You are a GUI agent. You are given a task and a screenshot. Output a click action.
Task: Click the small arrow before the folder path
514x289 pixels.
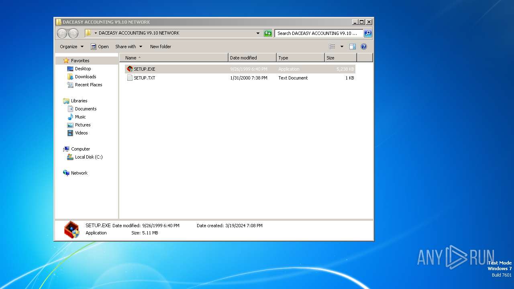96,33
